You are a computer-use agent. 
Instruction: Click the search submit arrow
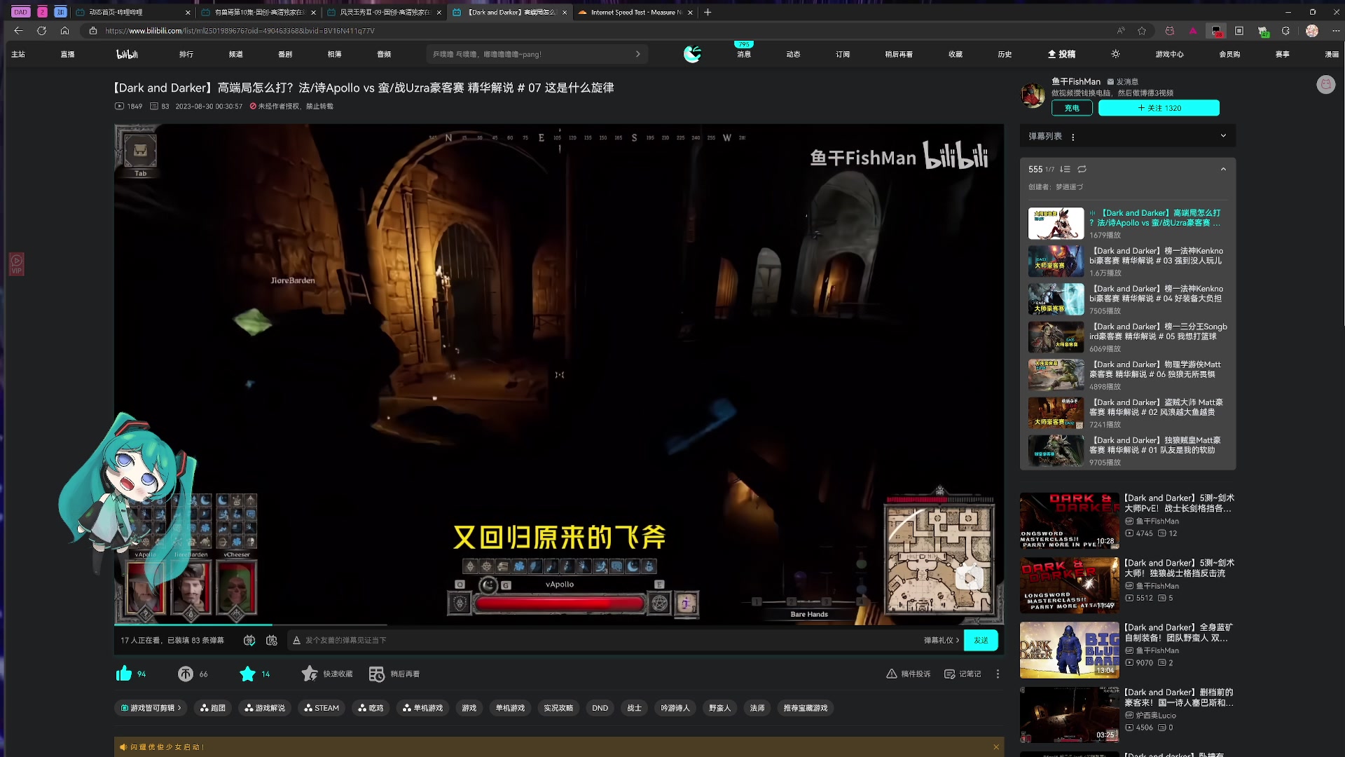pyautogui.click(x=637, y=54)
